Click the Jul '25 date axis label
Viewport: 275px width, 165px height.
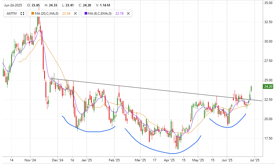255,160
